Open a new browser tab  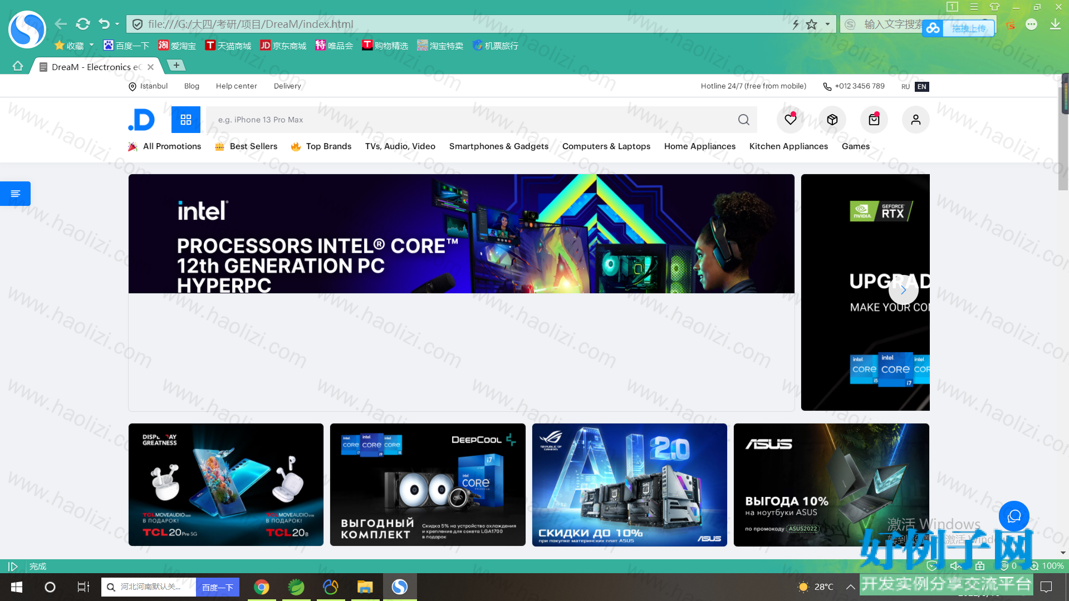[x=176, y=66]
